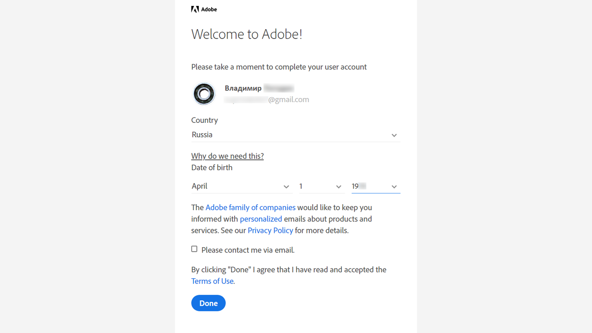Screen dimensions: 592x333
Task: Open the birth month dropdown showing April
Action: 237,186
